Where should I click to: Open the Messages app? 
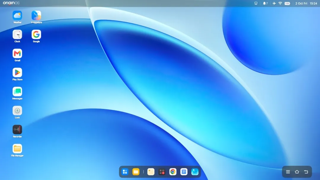(x=17, y=92)
